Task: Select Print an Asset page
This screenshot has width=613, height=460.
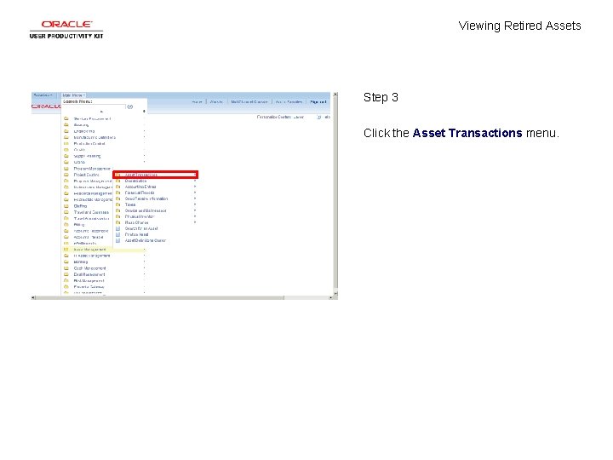Action: (x=136, y=235)
